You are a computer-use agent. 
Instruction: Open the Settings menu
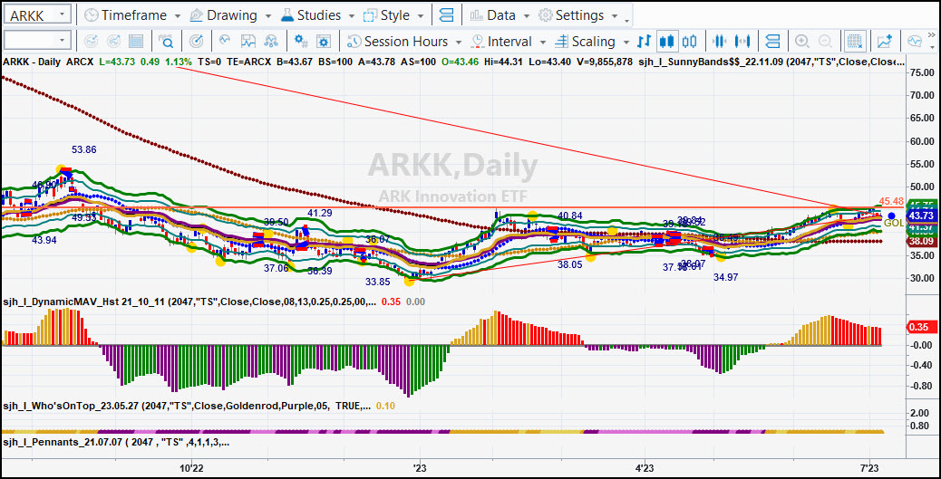click(x=578, y=15)
